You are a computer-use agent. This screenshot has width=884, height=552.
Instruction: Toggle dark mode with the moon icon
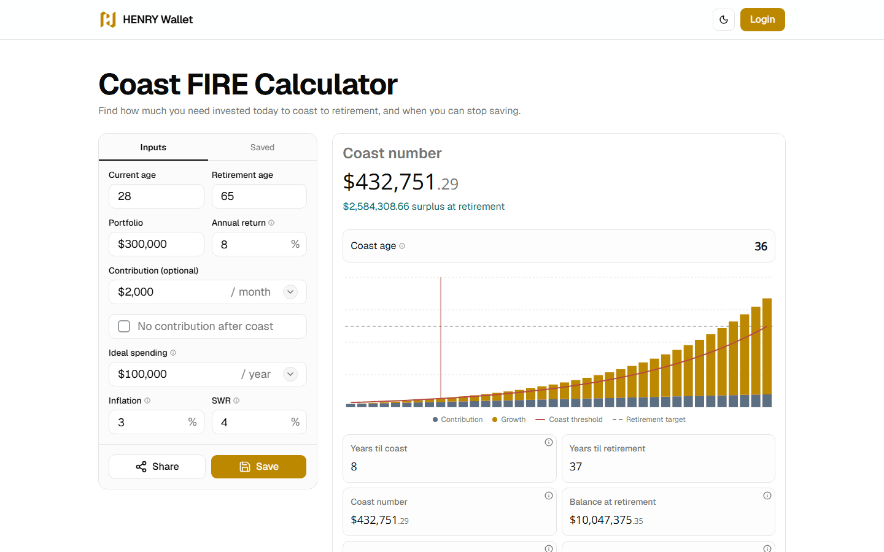(724, 20)
